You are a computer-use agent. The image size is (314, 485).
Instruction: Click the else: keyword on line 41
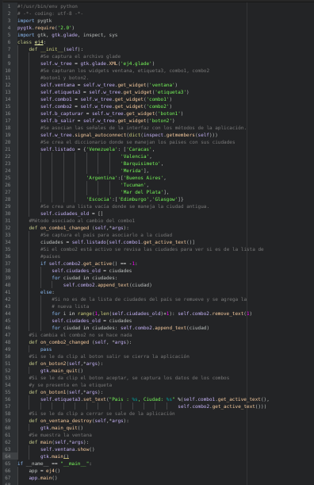point(47,292)
